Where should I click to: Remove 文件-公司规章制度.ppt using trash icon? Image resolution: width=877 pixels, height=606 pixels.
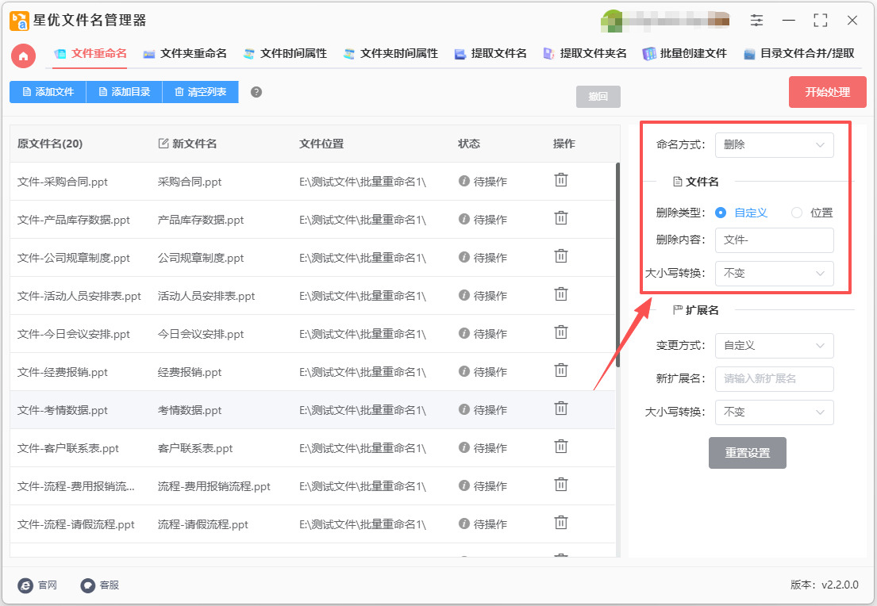click(x=561, y=256)
